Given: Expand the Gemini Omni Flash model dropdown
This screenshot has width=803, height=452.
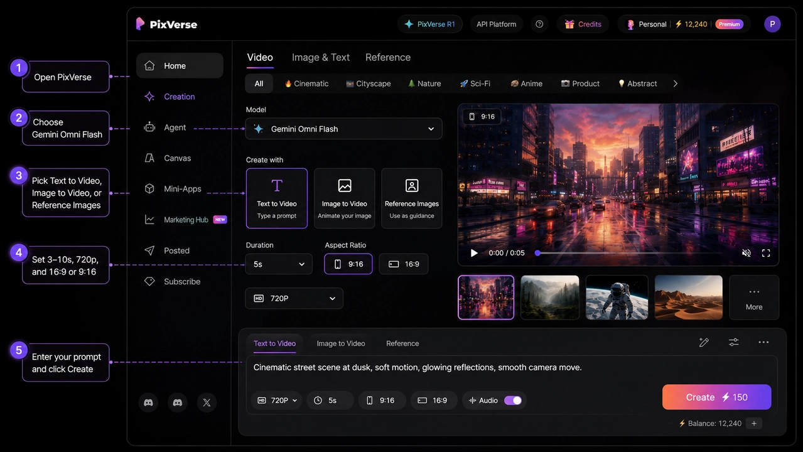Looking at the screenshot, I should [344, 129].
